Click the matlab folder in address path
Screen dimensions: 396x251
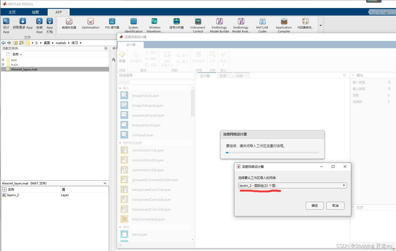(x=61, y=43)
